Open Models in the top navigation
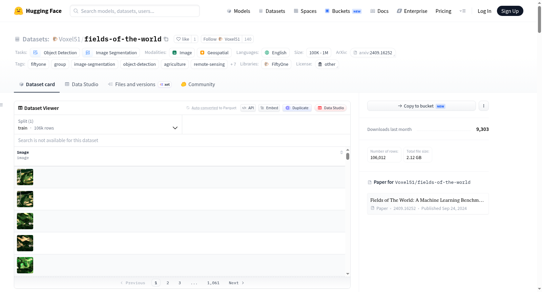Screen dimensions: 542x292 238,11
